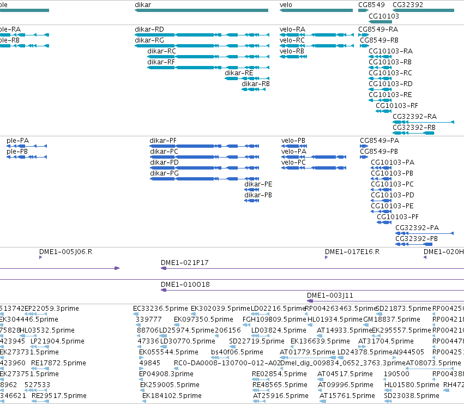Select the CG32392-RB transcript label
Image resolution: width=464 pixels, height=404 pixels.
pos(414,128)
